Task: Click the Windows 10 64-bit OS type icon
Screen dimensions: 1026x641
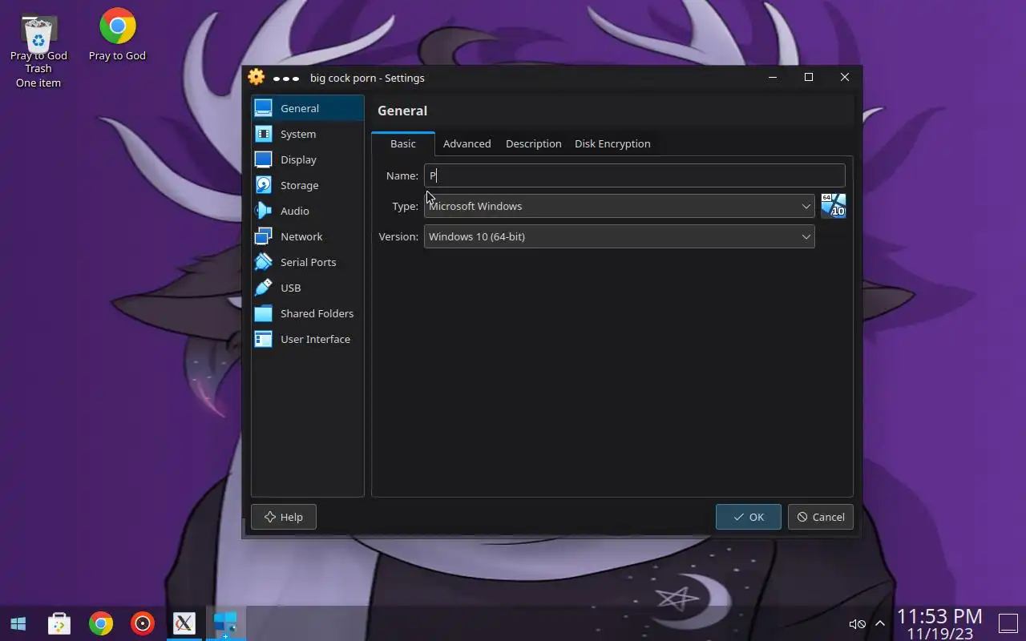Action: [834, 206]
